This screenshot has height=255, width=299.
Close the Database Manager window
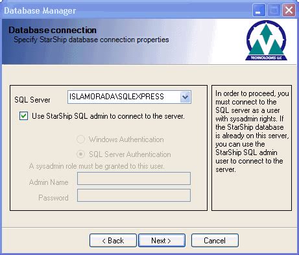point(289,10)
